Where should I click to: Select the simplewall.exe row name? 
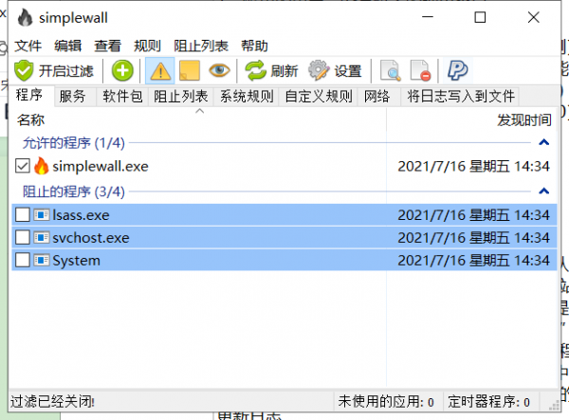[x=101, y=167]
